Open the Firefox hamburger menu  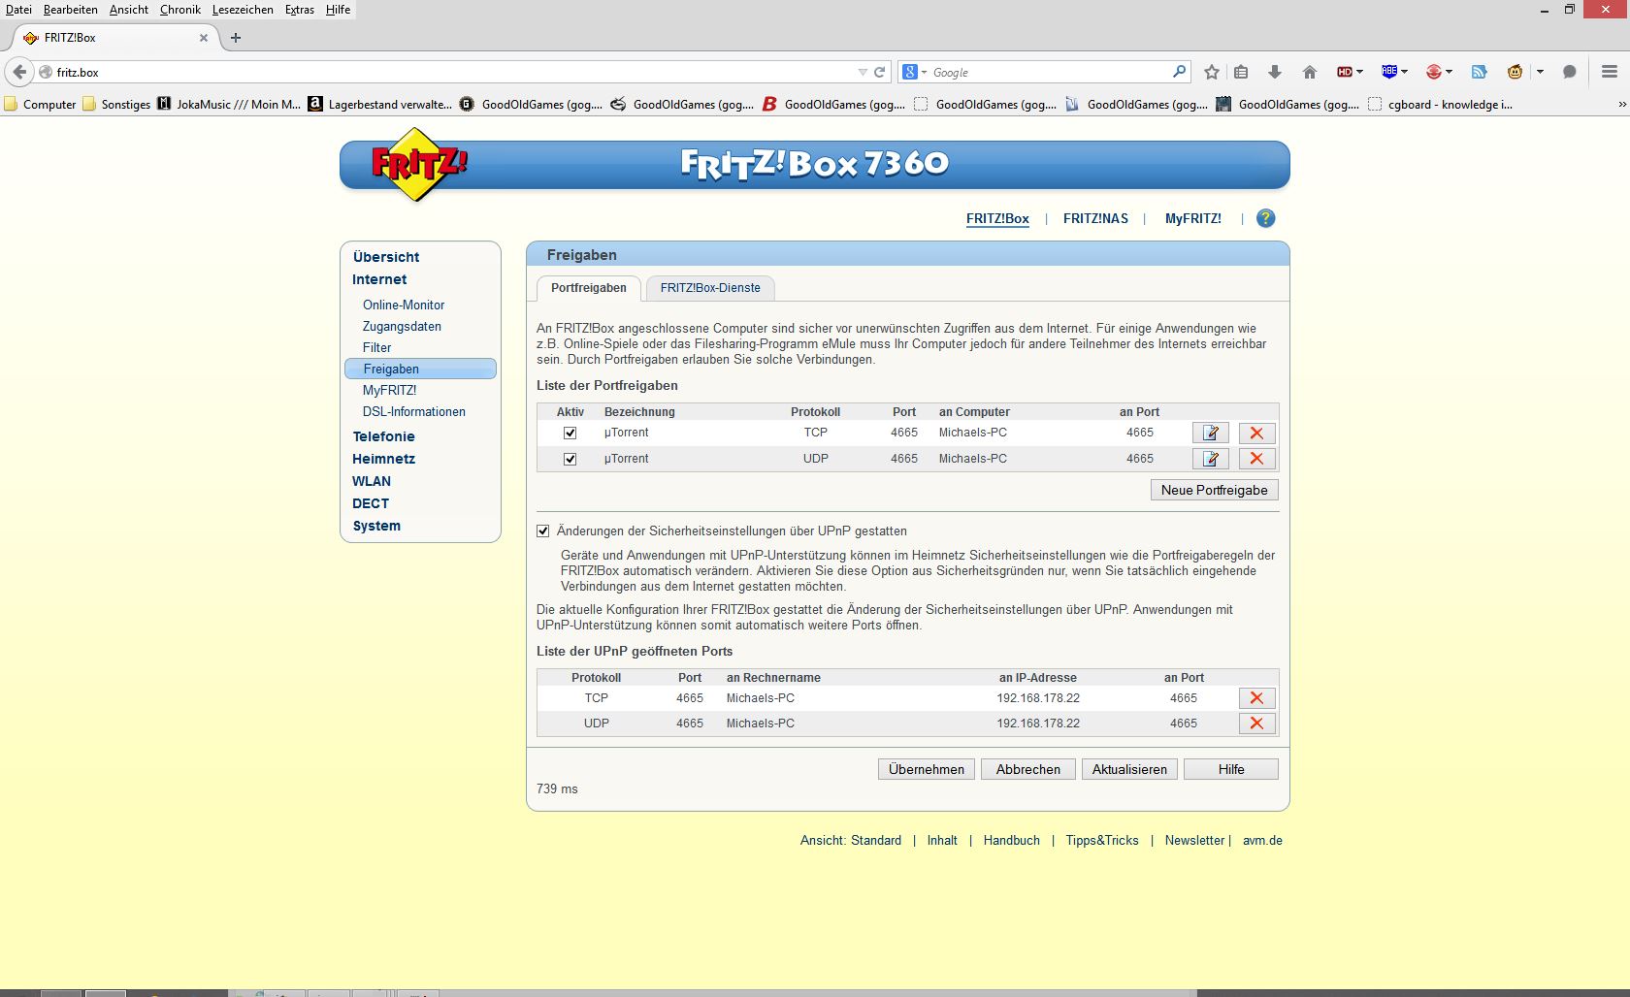click(x=1610, y=72)
